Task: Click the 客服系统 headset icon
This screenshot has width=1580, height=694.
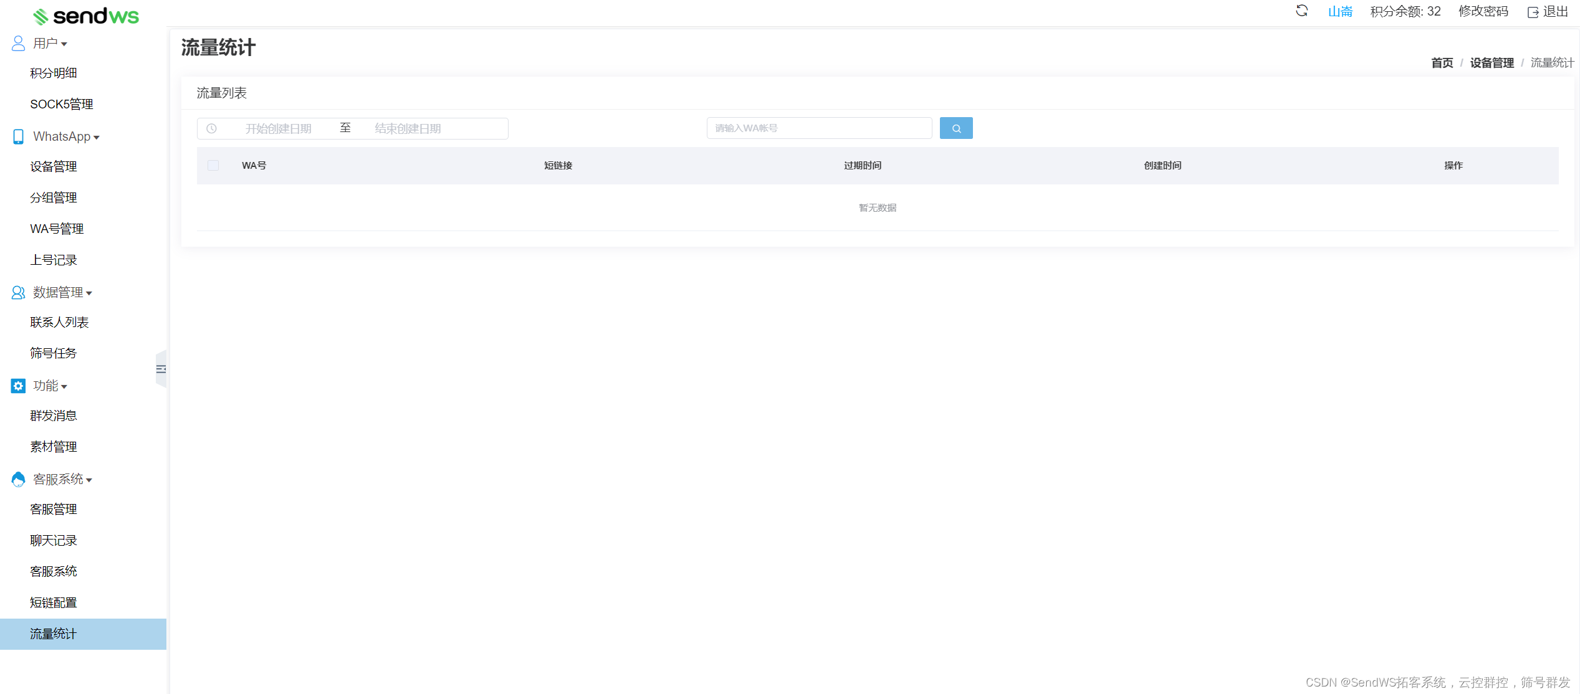Action: (18, 479)
